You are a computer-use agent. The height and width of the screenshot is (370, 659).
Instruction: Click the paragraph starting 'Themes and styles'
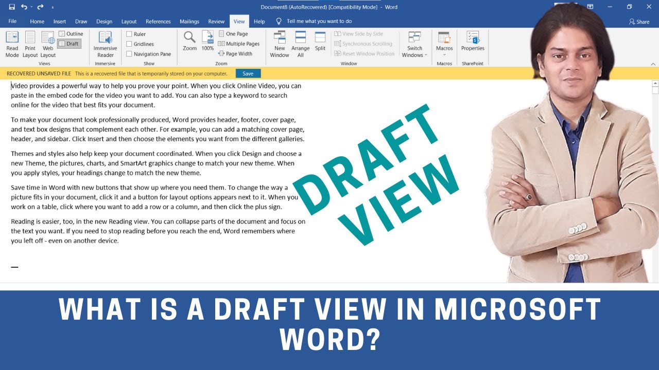[x=157, y=163]
